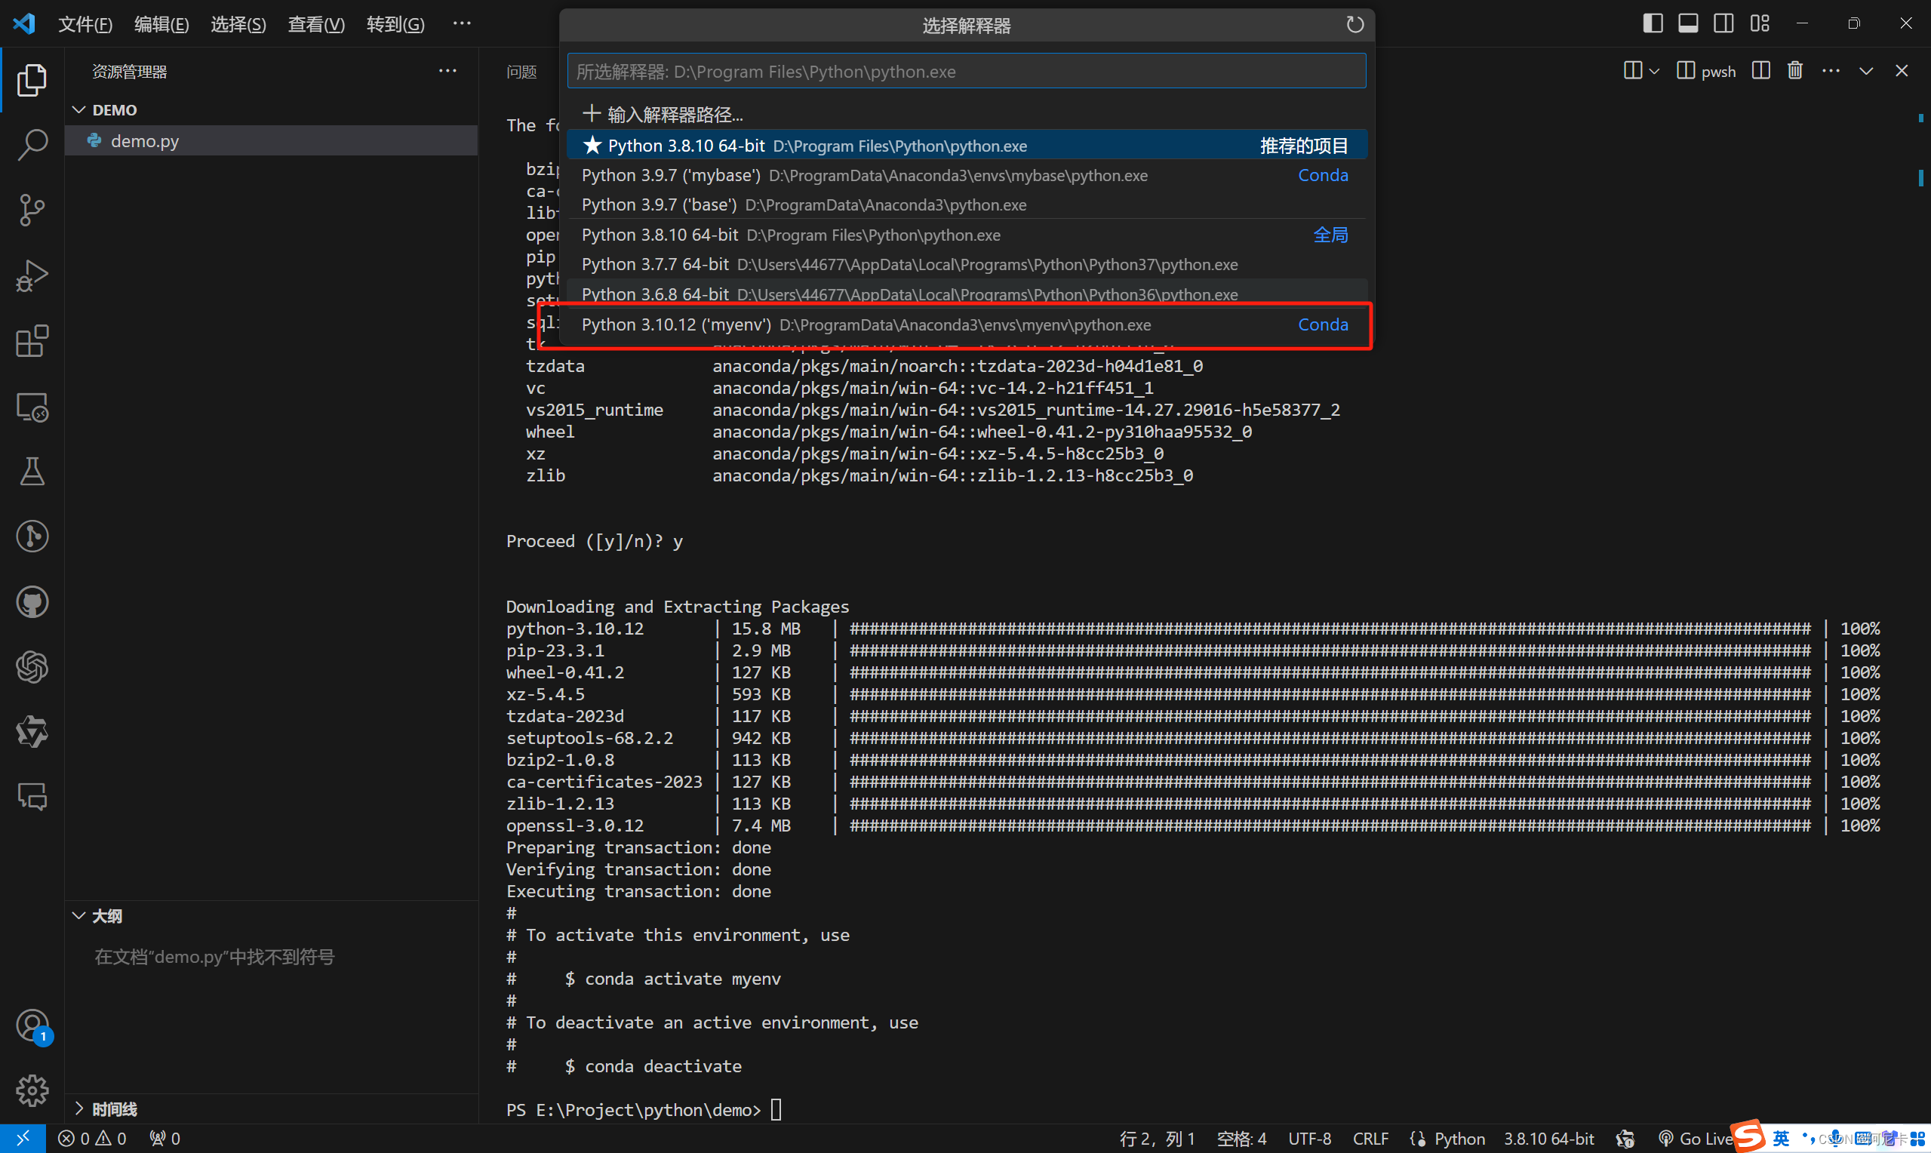Viewport: 1931px width, 1153px height.
Task: Open customize layout control
Action: click(x=1760, y=23)
